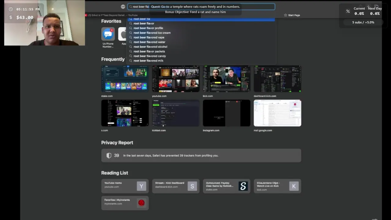Click the Y icon on YouTube Home card
Screen dimensions: 391x220
point(141,186)
